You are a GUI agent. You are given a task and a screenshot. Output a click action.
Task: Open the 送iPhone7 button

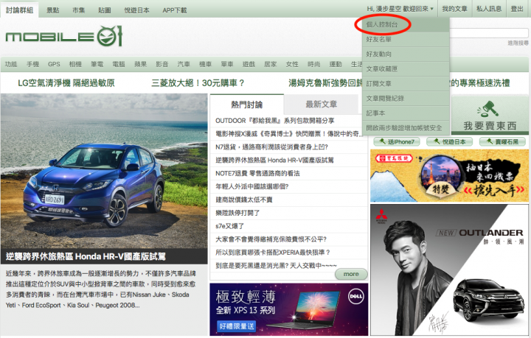pos(397,141)
